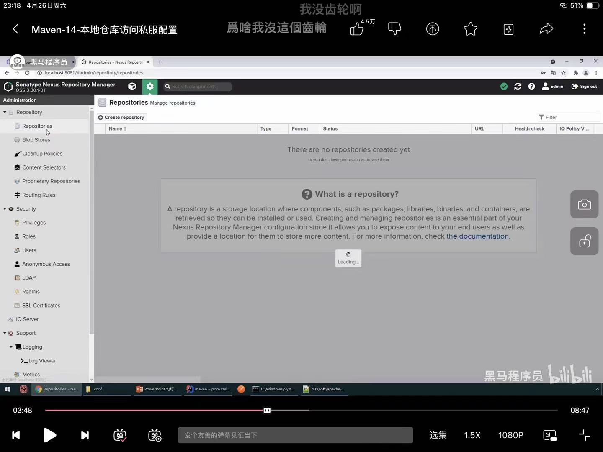Reload the browser page
The width and height of the screenshot is (603, 452).
27,73
